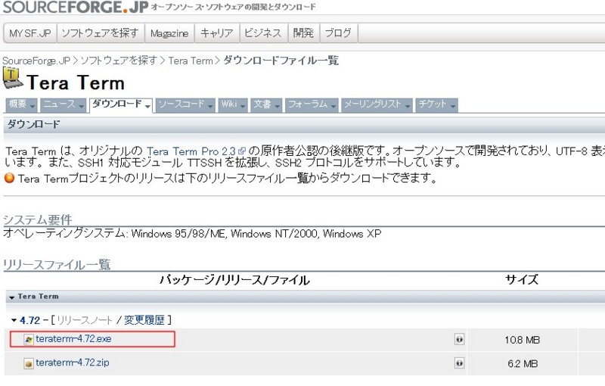Viewport: 605px width, 386px height.
Task: Switch to the ニュース tab
Action: click(x=64, y=104)
